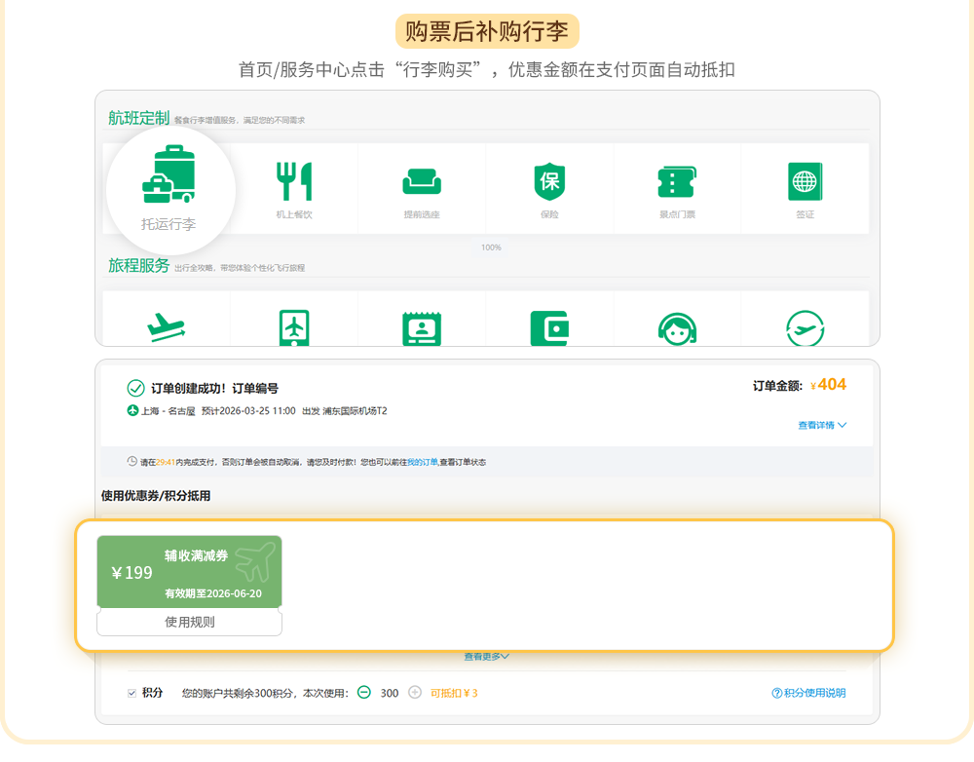Screen dimensions: 974x762
Task: Click the 提前选座 seat selection icon
Action: (x=422, y=182)
